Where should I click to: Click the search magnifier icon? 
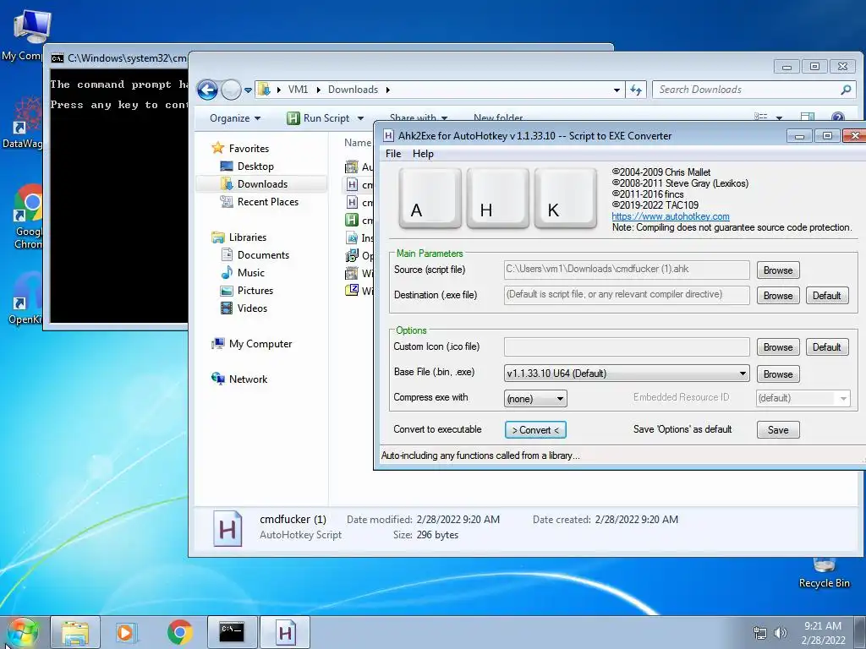(846, 90)
